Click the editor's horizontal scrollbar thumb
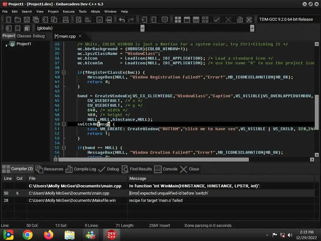 pyautogui.click(x=154, y=160)
